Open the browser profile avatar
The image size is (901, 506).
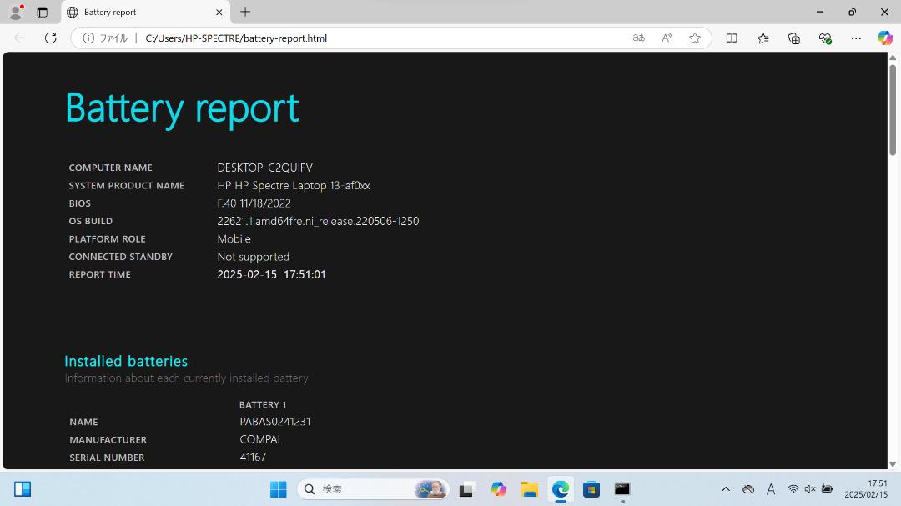coord(16,12)
